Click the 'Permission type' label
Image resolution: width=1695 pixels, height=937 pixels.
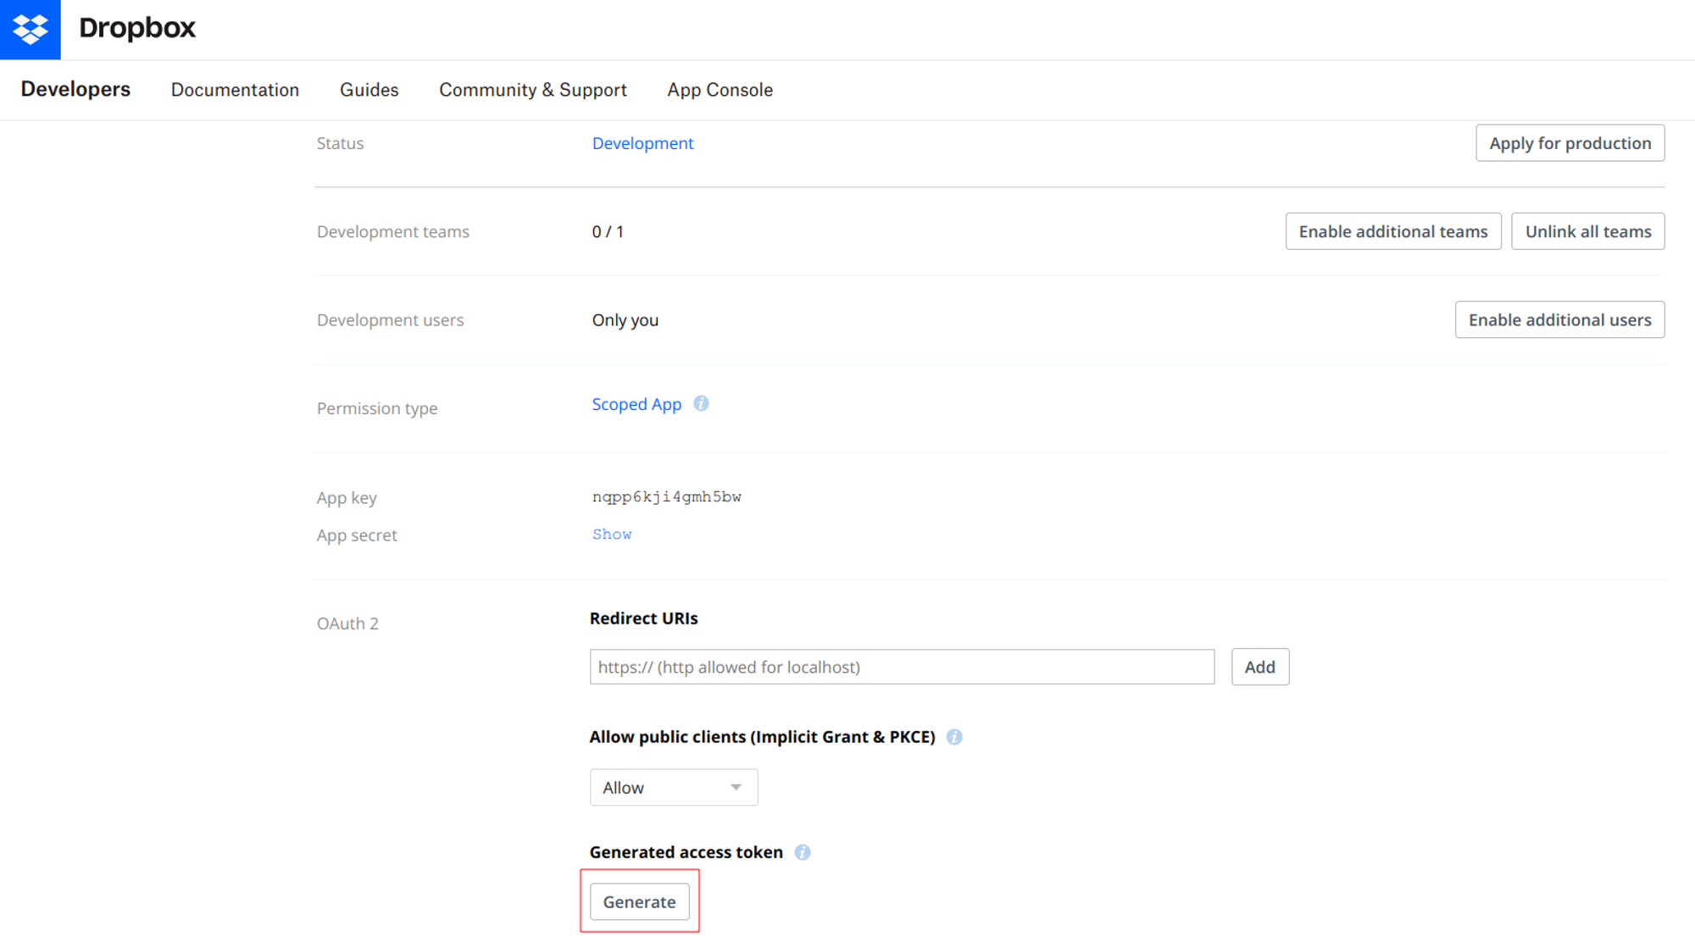point(377,408)
